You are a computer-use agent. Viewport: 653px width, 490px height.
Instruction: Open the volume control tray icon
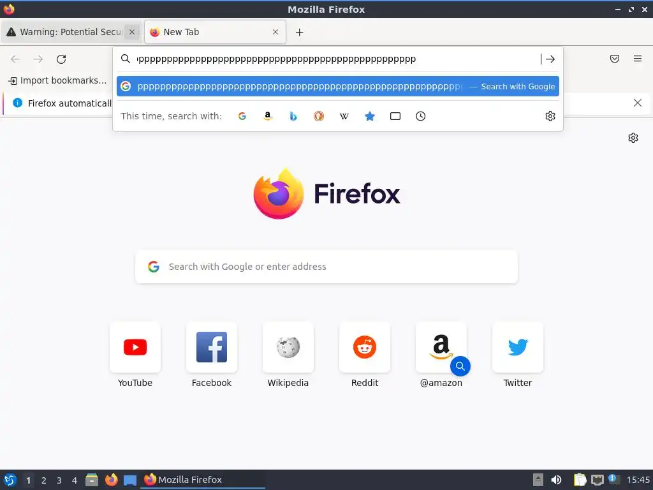[x=556, y=480]
